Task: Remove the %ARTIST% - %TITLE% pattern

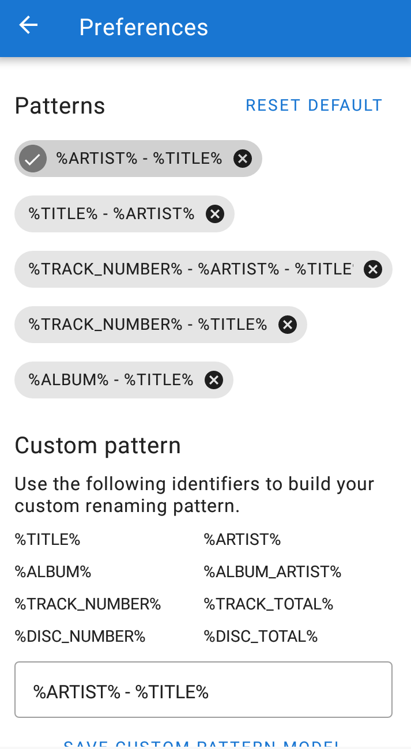Action: pyautogui.click(x=242, y=158)
